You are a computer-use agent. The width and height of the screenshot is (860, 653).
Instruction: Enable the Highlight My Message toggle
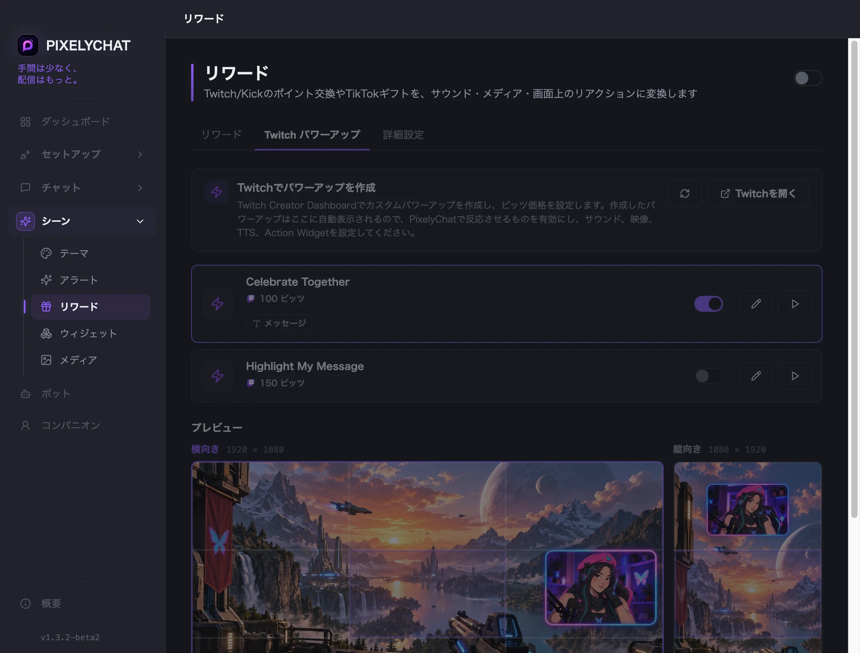(x=708, y=376)
